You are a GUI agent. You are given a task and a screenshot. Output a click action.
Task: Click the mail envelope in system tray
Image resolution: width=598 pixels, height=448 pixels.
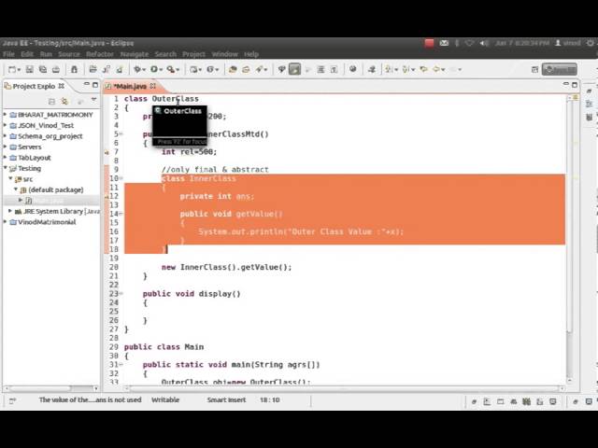point(444,43)
